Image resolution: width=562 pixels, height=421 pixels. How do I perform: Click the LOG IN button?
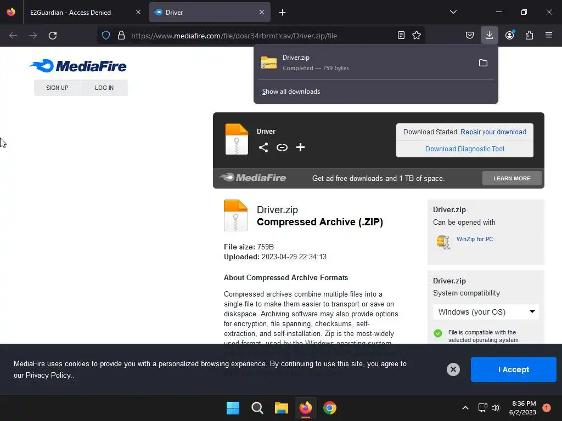point(104,88)
